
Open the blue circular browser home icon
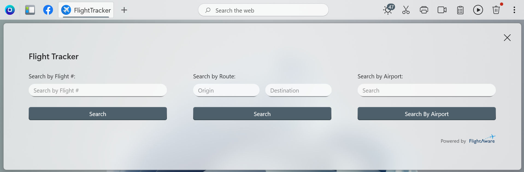(10, 10)
